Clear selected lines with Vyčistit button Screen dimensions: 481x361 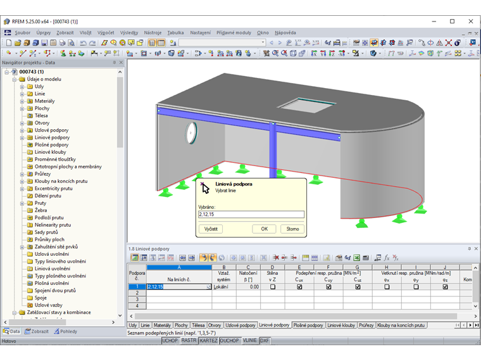click(211, 229)
